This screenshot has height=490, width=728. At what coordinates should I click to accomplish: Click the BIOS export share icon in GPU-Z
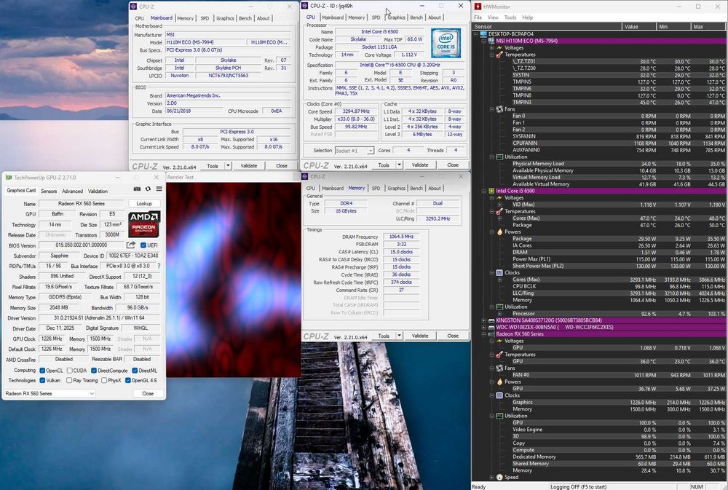tap(131, 245)
